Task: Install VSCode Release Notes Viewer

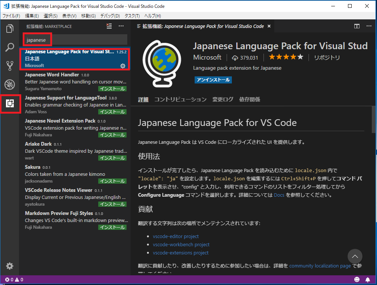Action: [112, 205]
